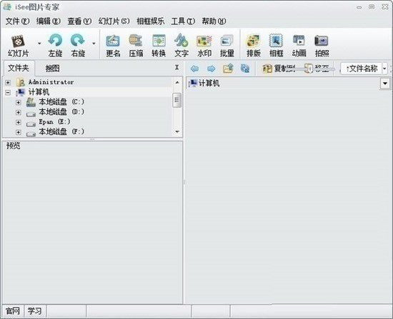
Task: Collapse the 计算机 tree node
Action: tap(8, 92)
